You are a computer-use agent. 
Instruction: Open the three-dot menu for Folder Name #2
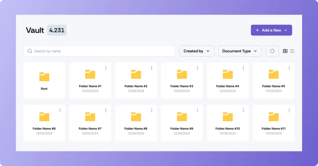tap(152, 68)
